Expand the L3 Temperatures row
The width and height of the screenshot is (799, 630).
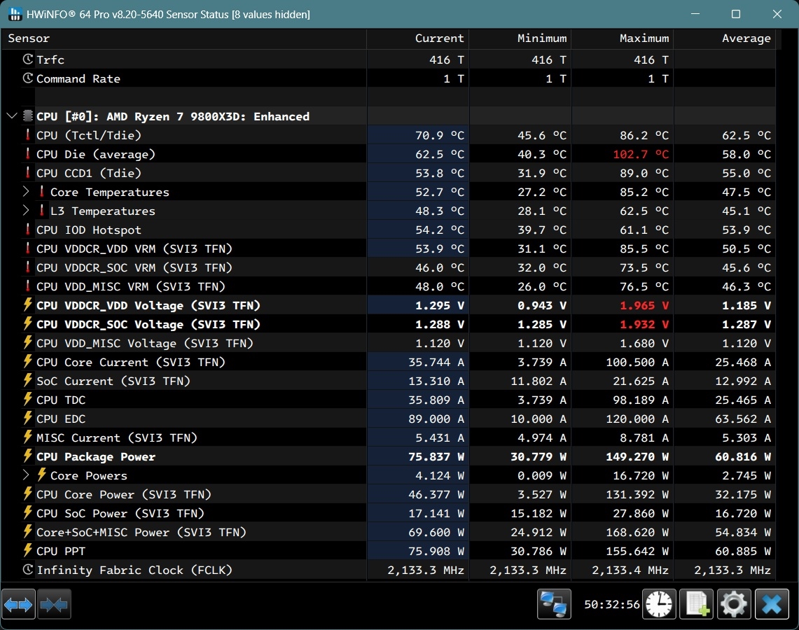27,211
